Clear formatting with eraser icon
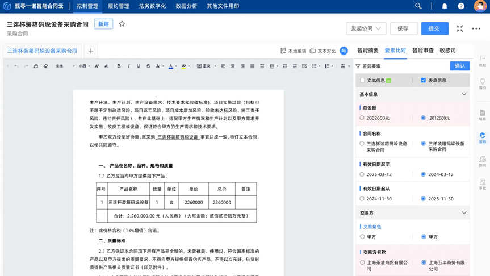This screenshot has height=276, width=490. pyautogui.click(x=45, y=66)
